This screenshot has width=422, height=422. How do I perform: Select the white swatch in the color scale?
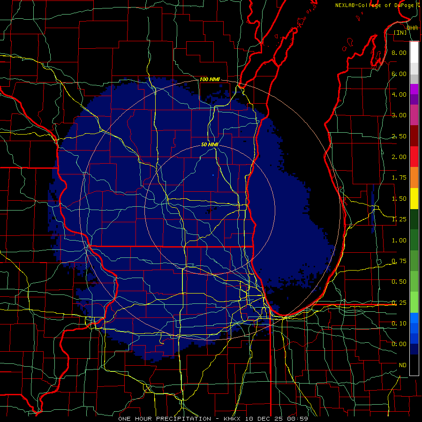tap(414, 53)
